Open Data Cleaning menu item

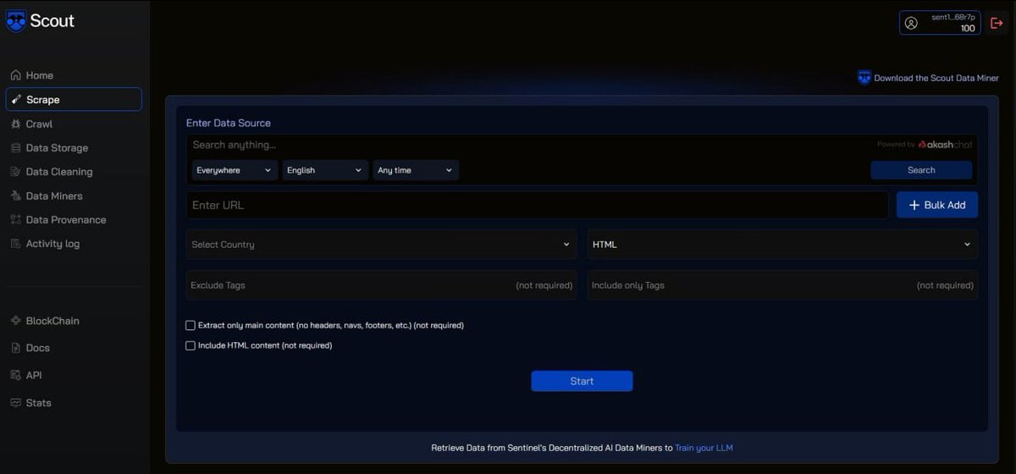tap(74, 172)
